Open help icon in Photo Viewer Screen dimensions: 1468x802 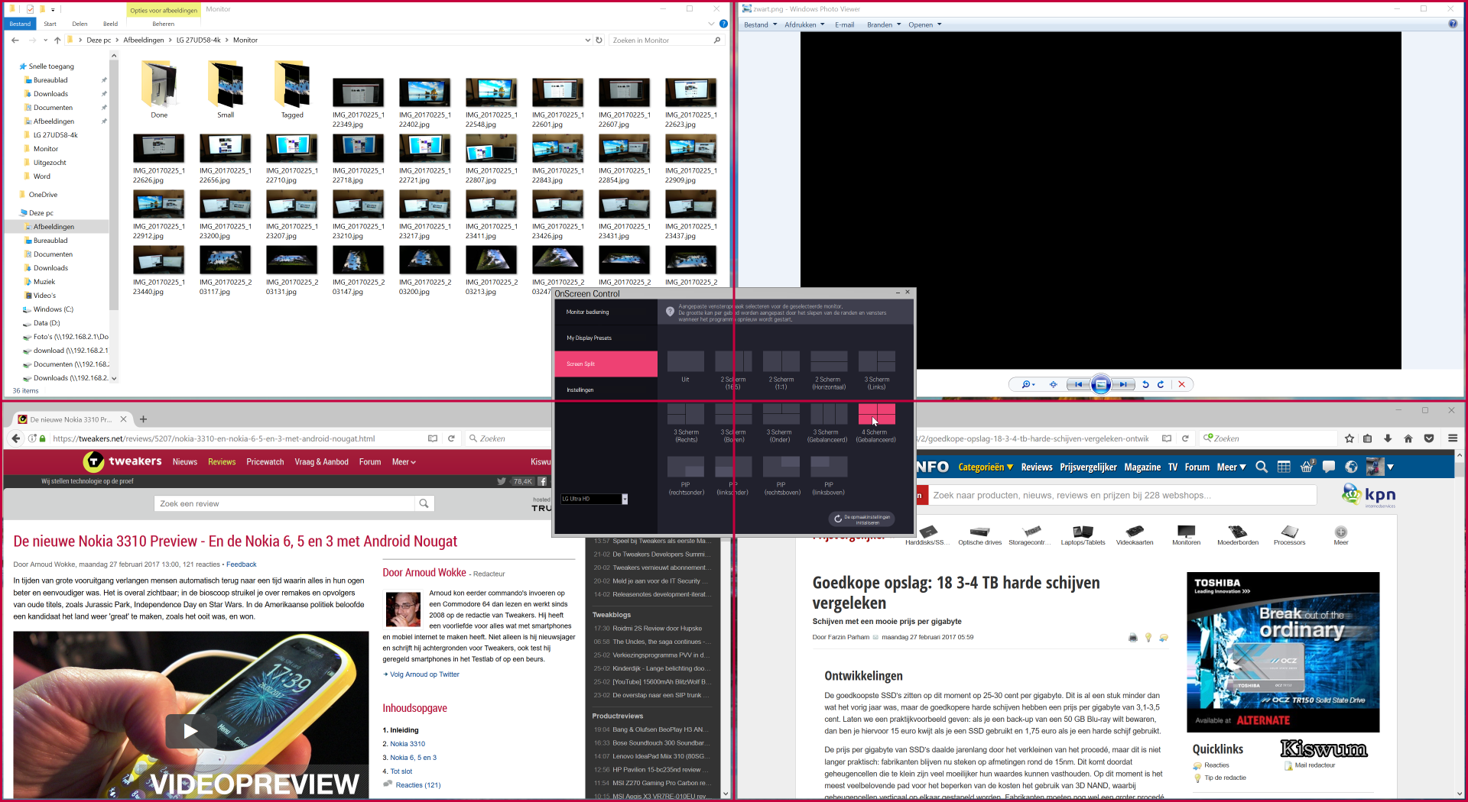1453,24
